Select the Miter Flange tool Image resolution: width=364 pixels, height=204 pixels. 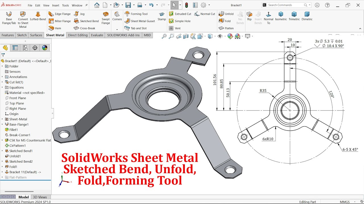click(x=59, y=21)
